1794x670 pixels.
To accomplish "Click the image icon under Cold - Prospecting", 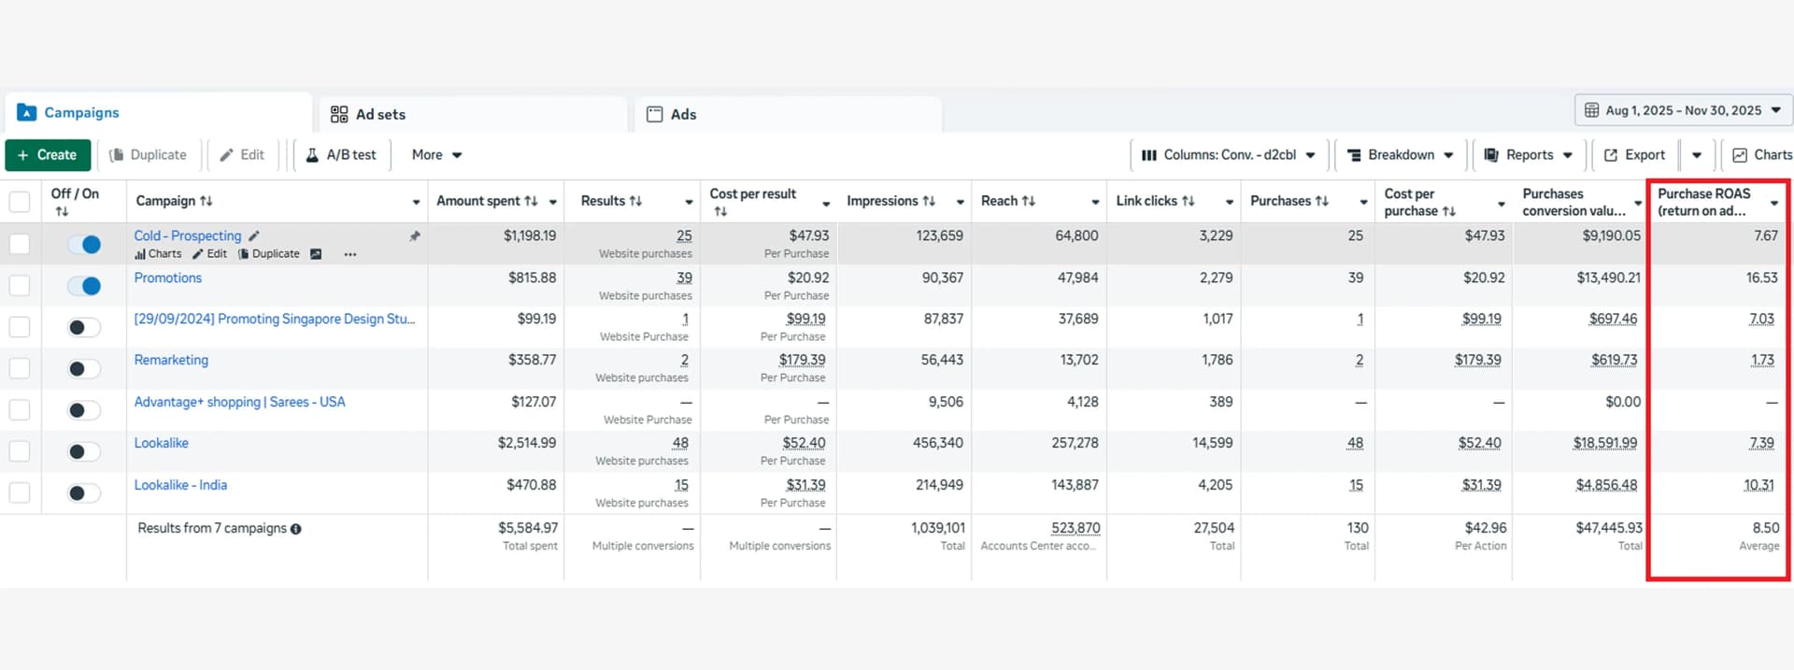I will (316, 254).
